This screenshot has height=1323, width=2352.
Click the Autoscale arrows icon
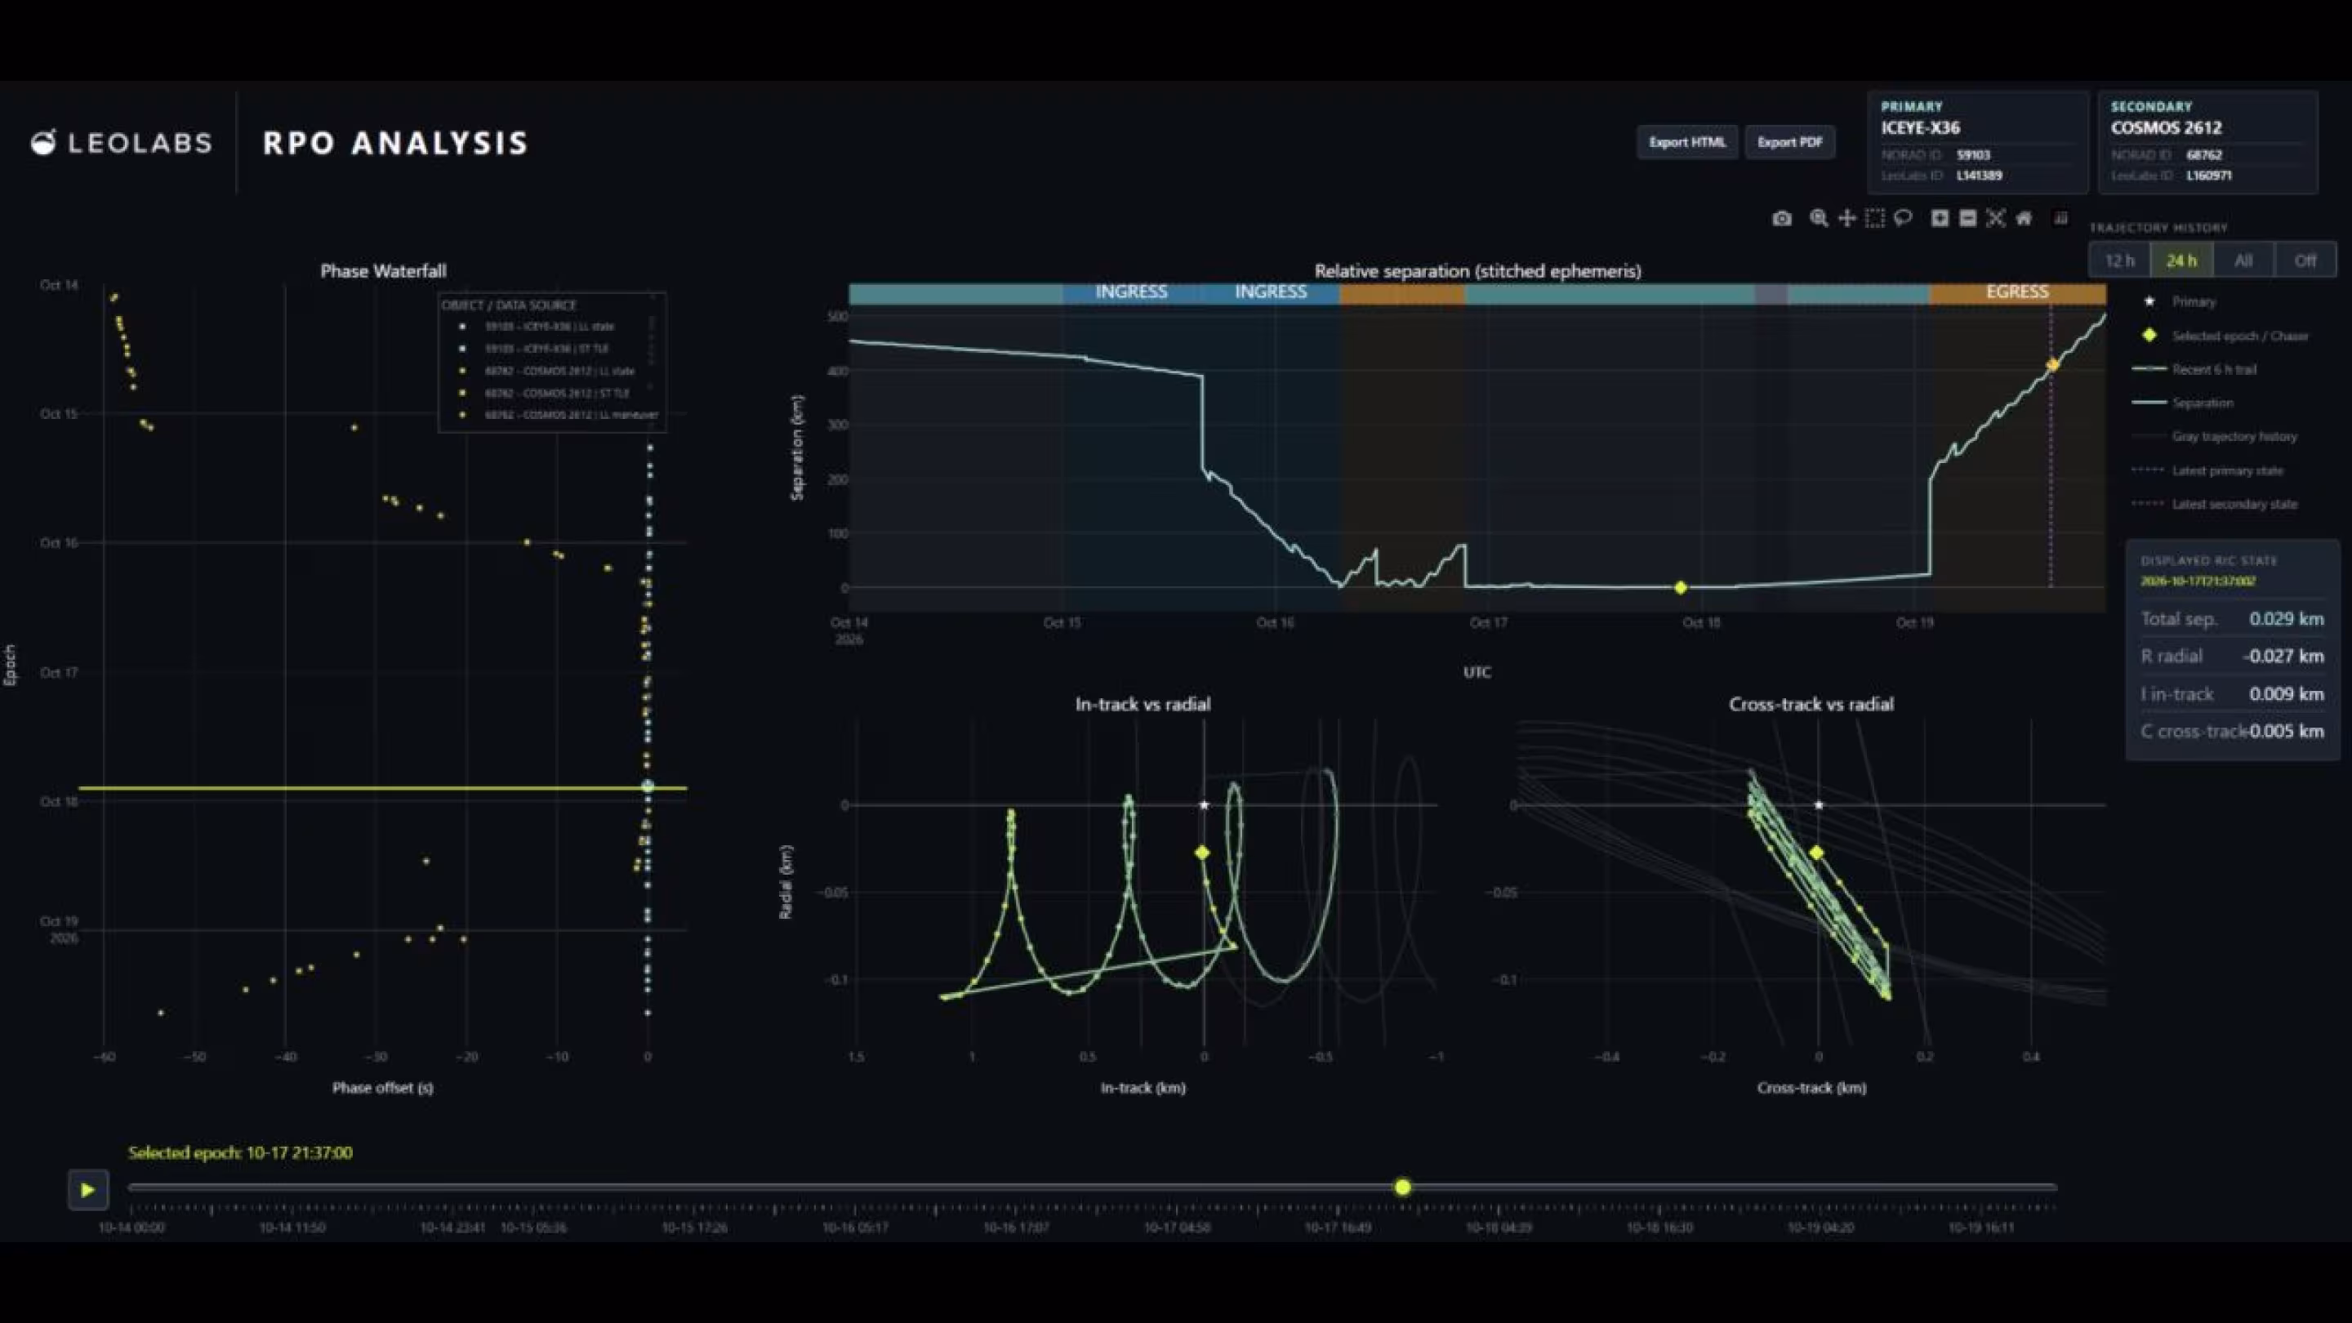click(x=1996, y=218)
